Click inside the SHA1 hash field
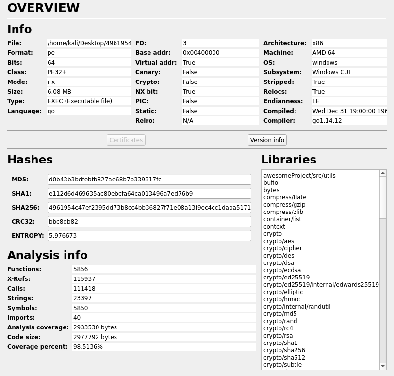Viewport: 394px width, 376px height. click(x=149, y=194)
